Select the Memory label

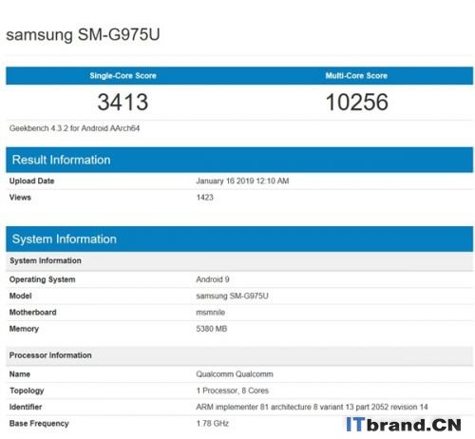24,329
